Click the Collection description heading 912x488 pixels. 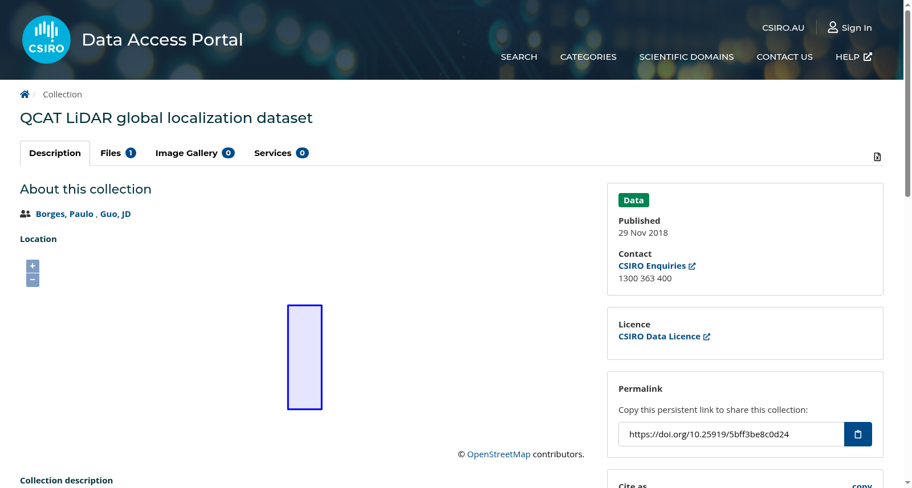click(x=66, y=481)
